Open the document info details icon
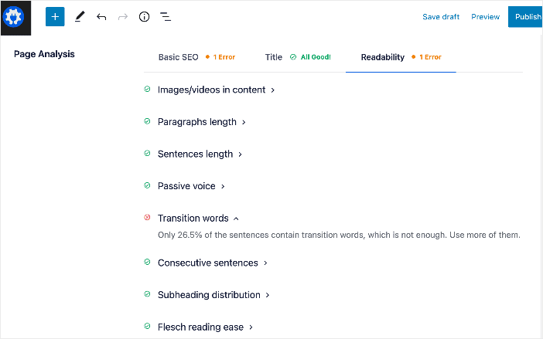543x339 pixels. pyautogui.click(x=144, y=16)
